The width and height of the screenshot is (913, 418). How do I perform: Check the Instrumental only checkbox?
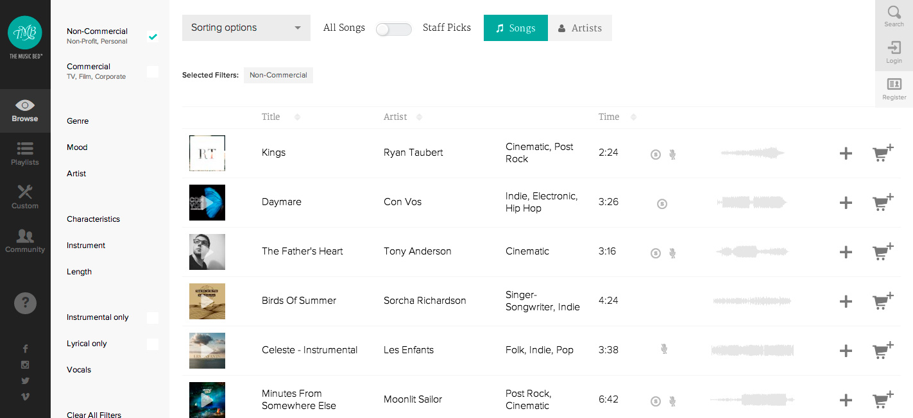153,318
